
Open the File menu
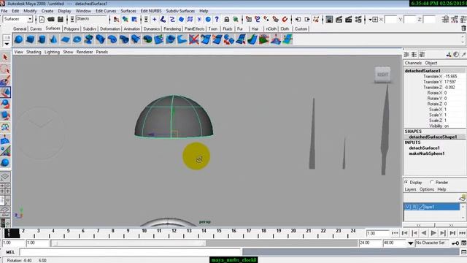4,11
